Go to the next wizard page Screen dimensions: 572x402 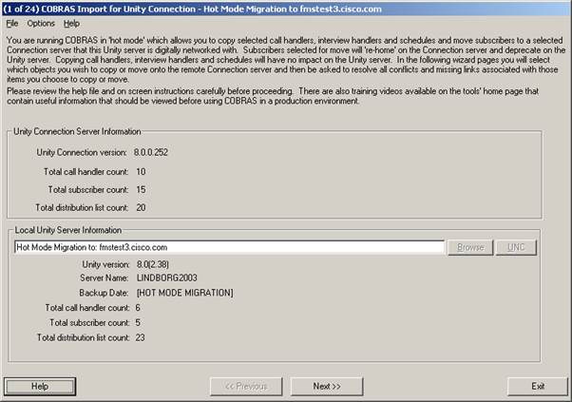(x=327, y=386)
